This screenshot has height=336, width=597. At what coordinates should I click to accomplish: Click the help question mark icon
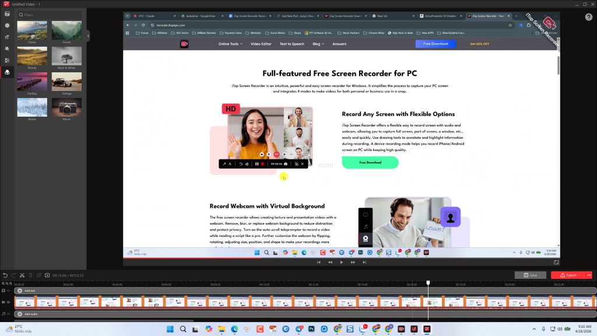point(588,17)
